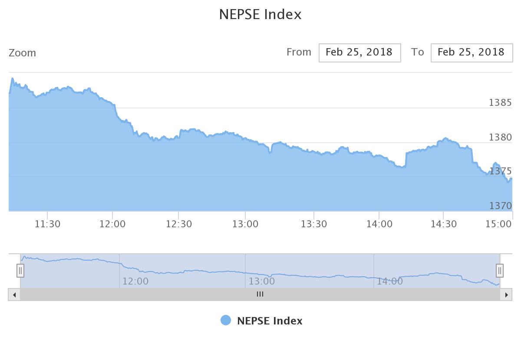Toggle the NEPSE Index series legend label
521x347 pixels.
click(270, 321)
